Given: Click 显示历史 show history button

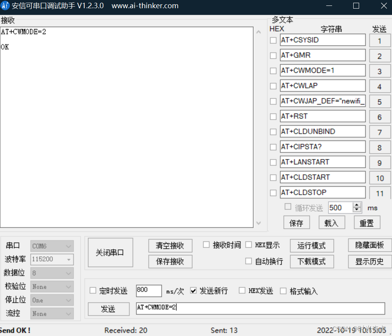Looking at the screenshot, I should 370,261.
